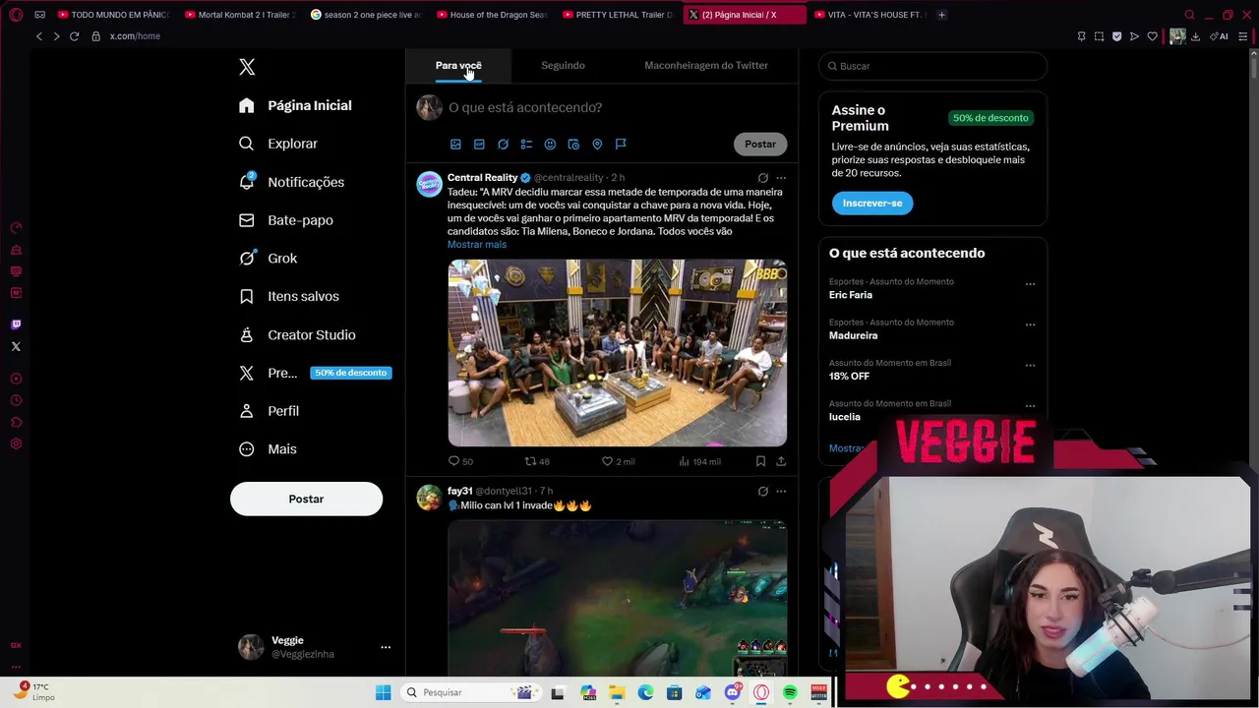
Task: Add location tag to post
Action: tap(597, 144)
